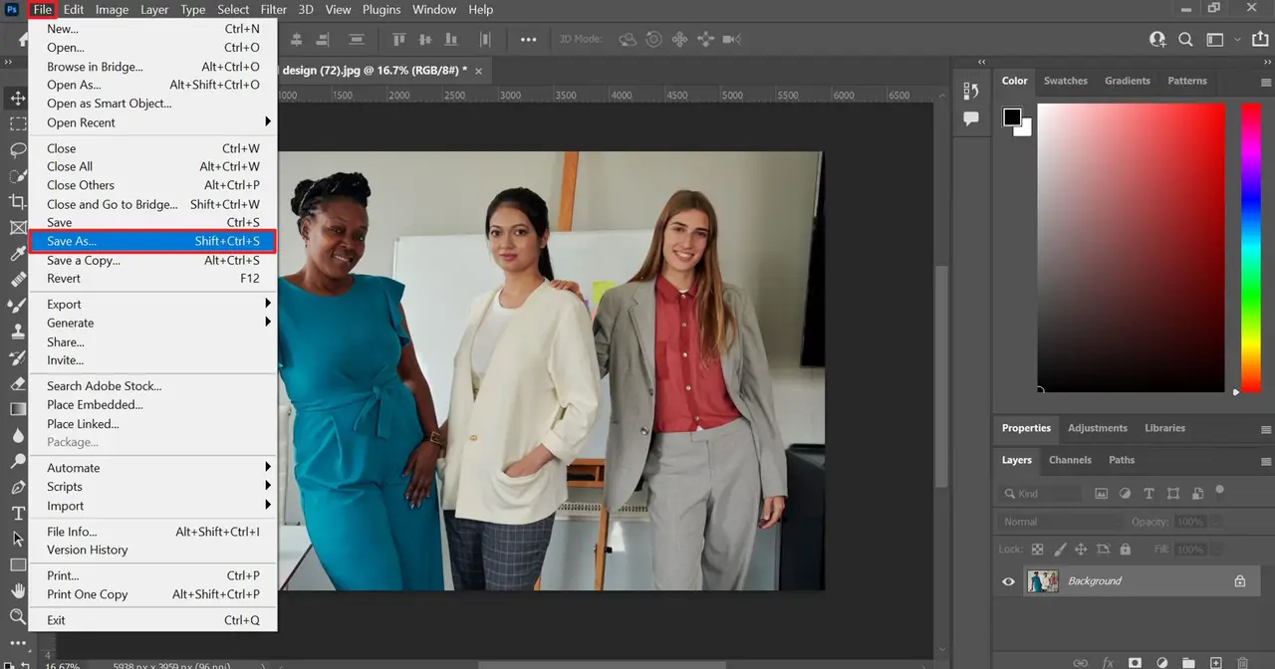Click Search Adobe Stock
The image size is (1275, 669).
(x=104, y=385)
